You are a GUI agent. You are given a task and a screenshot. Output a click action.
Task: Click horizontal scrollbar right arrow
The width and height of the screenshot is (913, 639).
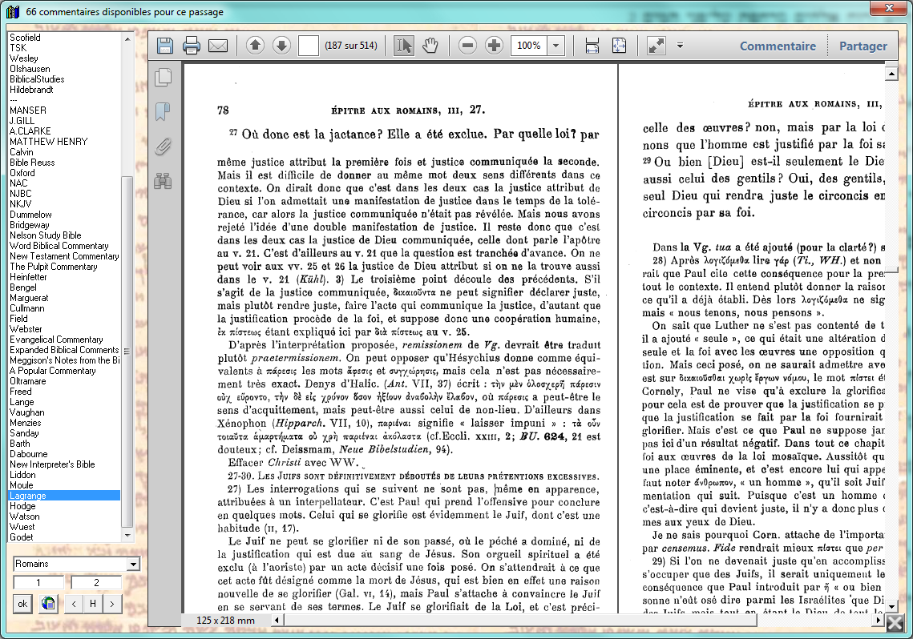pos(879,621)
